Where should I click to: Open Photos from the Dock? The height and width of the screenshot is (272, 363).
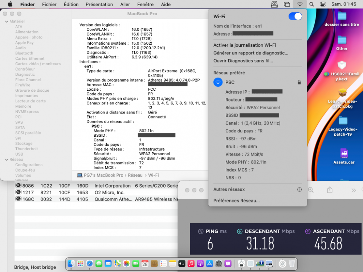(126, 263)
